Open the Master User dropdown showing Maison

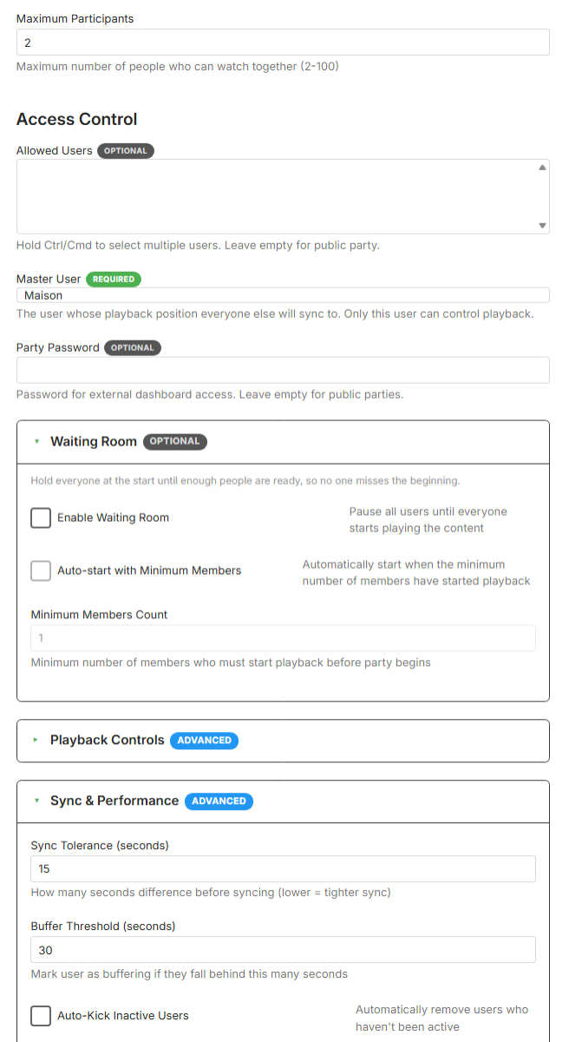[x=283, y=295]
